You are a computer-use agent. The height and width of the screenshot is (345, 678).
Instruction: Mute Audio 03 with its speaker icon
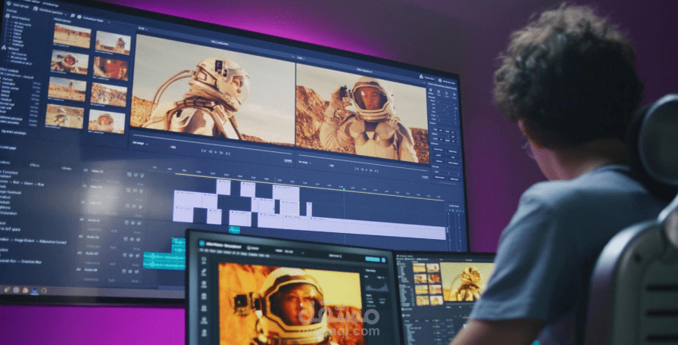[138, 256]
